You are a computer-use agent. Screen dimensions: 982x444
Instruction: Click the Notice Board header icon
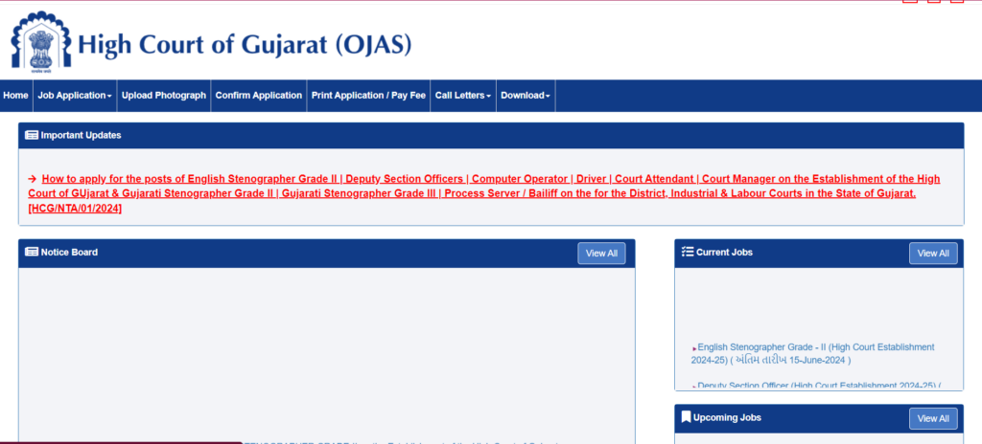point(32,253)
